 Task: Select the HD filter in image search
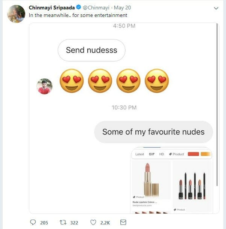tap(162, 154)
